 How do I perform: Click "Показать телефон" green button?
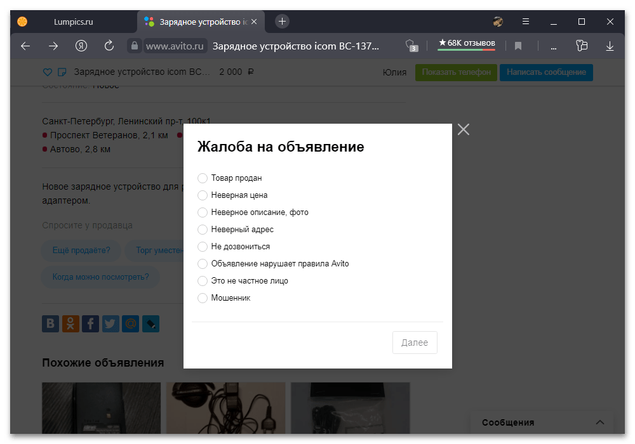coord(456,72)
